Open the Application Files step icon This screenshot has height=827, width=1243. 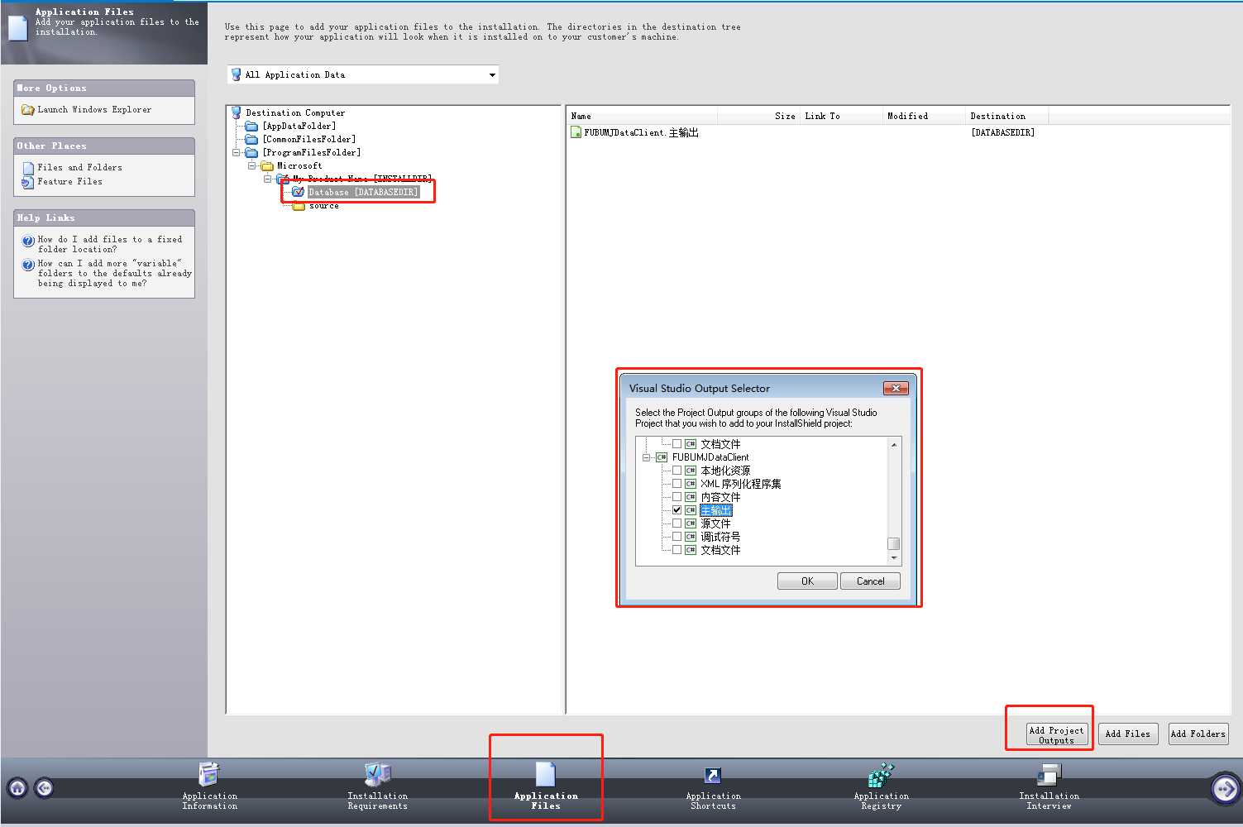click(545, 774)
